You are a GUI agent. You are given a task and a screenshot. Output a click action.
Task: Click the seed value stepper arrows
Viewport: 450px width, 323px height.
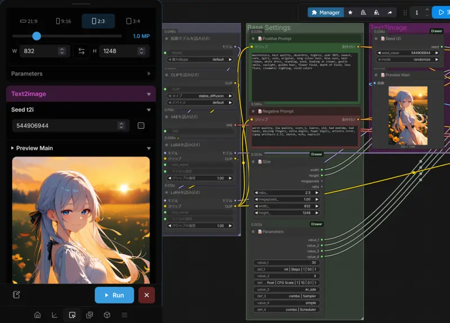tap(121, 125)
